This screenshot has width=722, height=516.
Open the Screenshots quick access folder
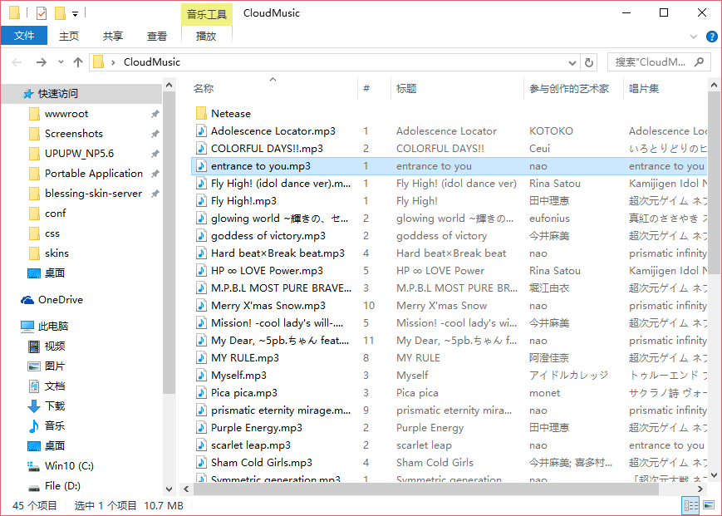[x=74, y=134]
